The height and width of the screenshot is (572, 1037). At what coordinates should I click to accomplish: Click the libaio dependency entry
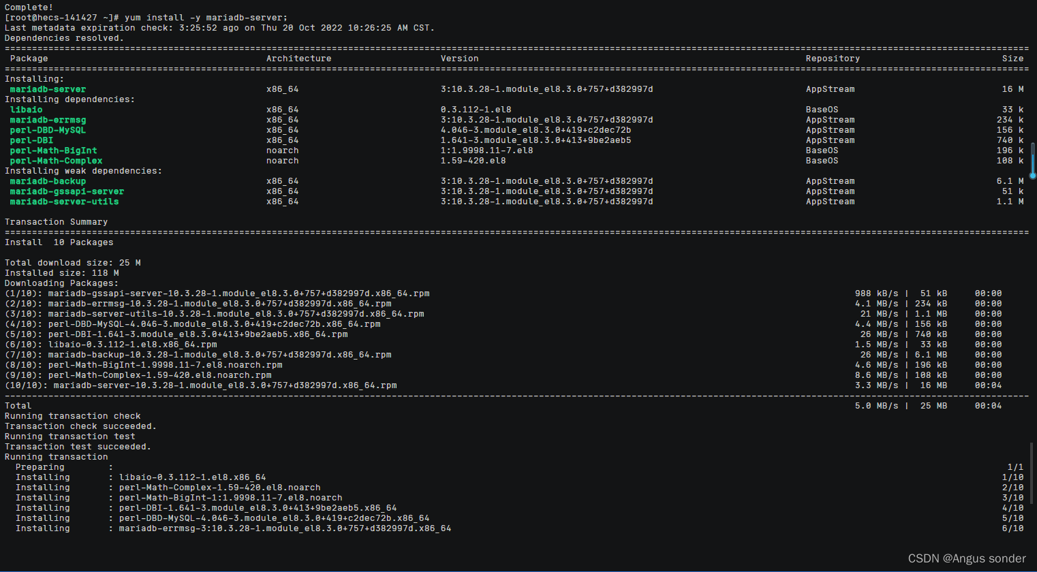tap(26, 110)
